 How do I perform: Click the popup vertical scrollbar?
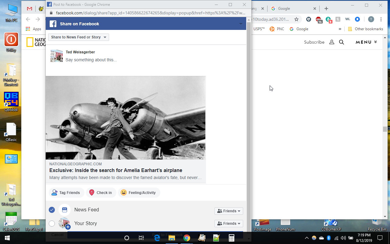[249, 128]
